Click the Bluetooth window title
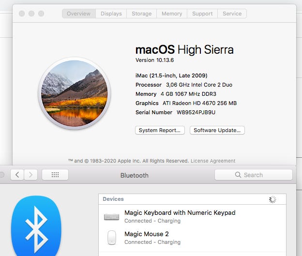302x256 pixels. tap(135, 175)
